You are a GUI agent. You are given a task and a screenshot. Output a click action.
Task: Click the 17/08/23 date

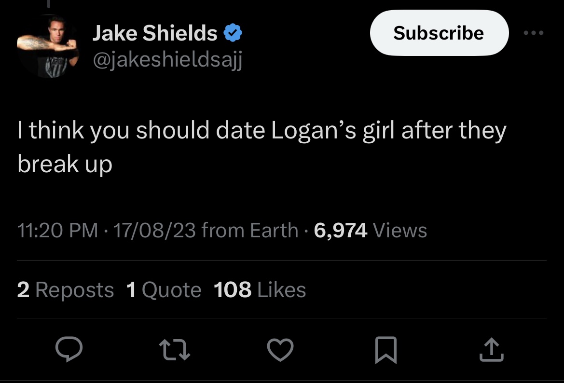coord(154,231)
